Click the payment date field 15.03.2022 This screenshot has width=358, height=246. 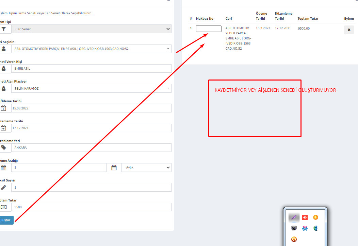tap(91, 108)
